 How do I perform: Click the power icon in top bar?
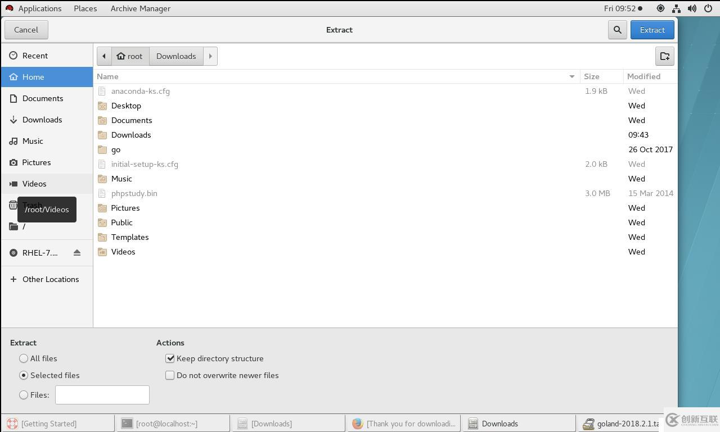tap(708, 8)
